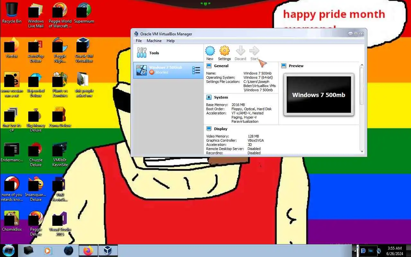Image resolution: width=411 pixels, height=257 pixels.
Task: Open the list menu icon on Windows 7 500mb entry
Action: [196, 70]
